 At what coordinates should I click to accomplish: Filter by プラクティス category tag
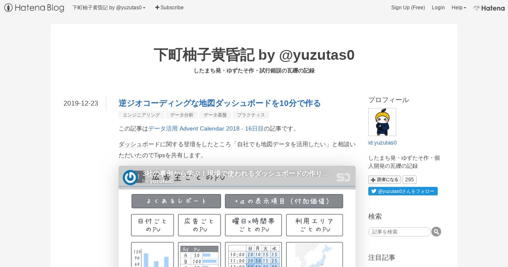click(x=251, y=115)
